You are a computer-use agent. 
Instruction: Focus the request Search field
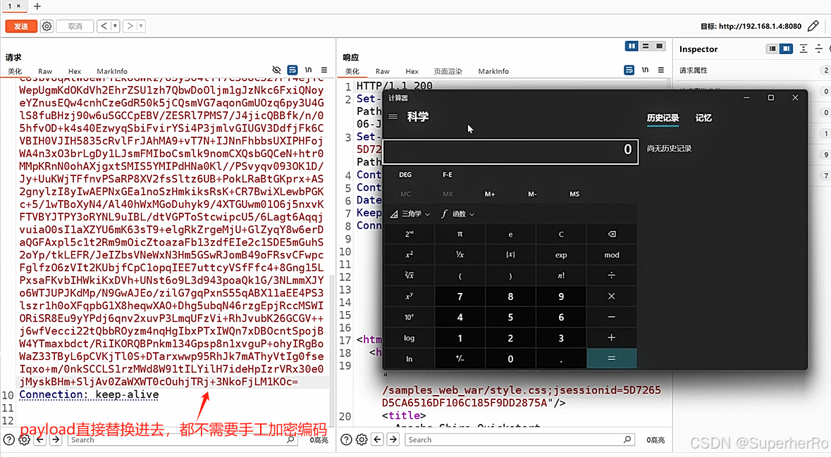pyautogui.click(x=183, y=439)
